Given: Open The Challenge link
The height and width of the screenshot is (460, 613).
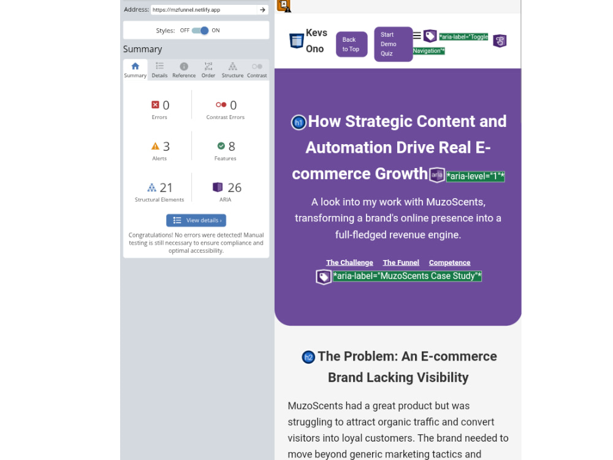Looking at the screenshot, I should pos(349,263).
